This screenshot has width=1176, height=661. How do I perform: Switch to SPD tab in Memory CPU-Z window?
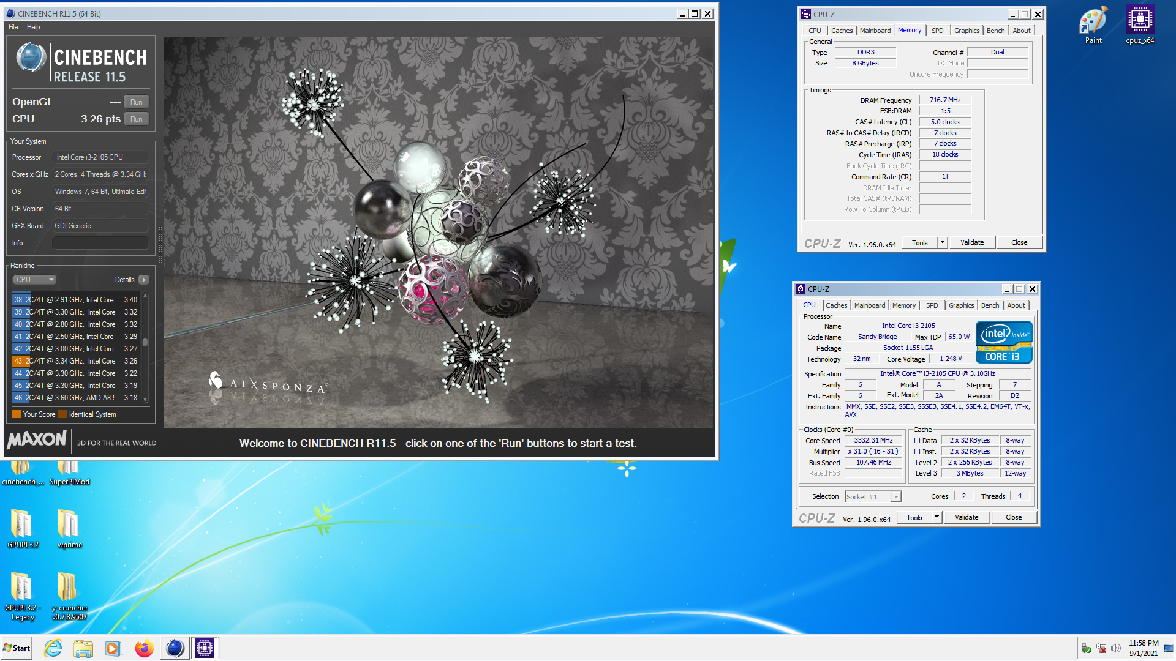click(937, 31)
